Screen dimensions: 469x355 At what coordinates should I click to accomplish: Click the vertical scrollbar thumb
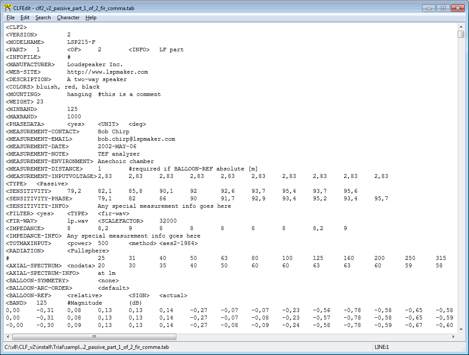[461, 34]
